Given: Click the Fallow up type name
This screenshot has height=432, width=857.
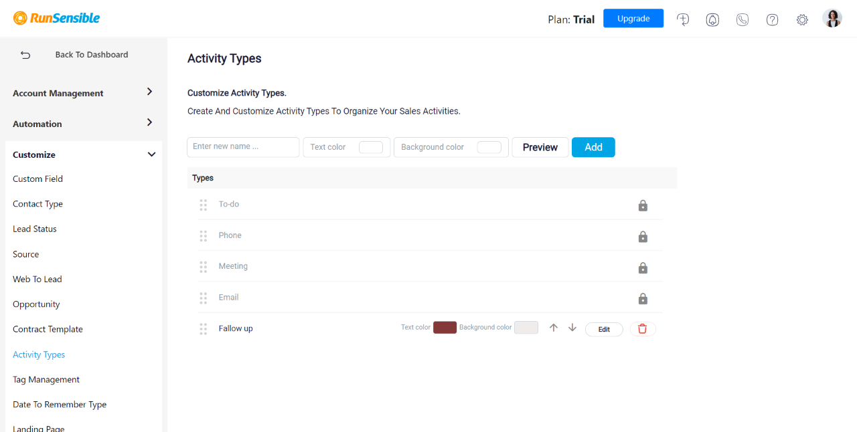Looking at the screenshot, I should pyautogui.click(x=236, y=328).
